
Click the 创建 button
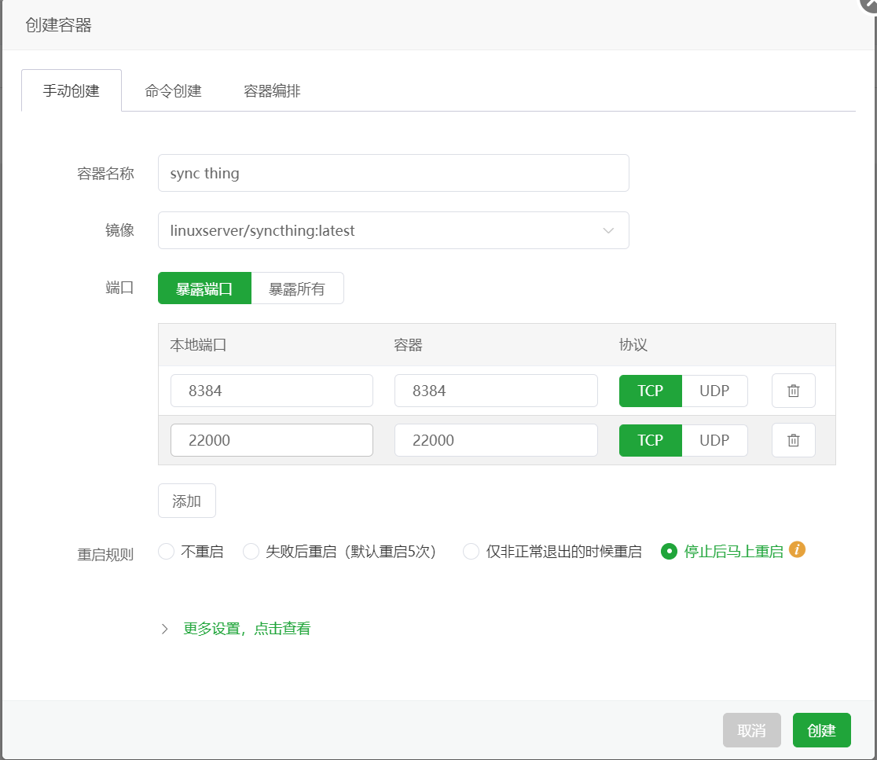(821, 730)
